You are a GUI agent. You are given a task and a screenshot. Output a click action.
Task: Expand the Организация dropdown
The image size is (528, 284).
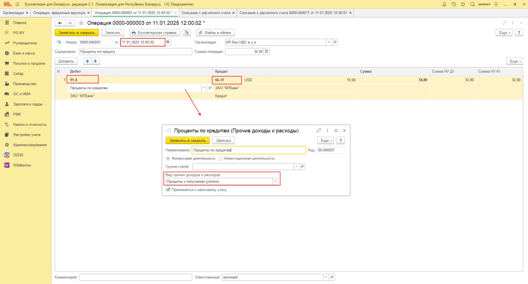[329, 42]
